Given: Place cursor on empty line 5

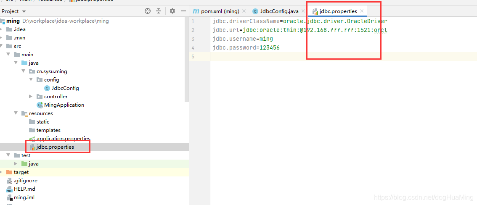Looking at the screenshot, I should [x=344, y=56].
